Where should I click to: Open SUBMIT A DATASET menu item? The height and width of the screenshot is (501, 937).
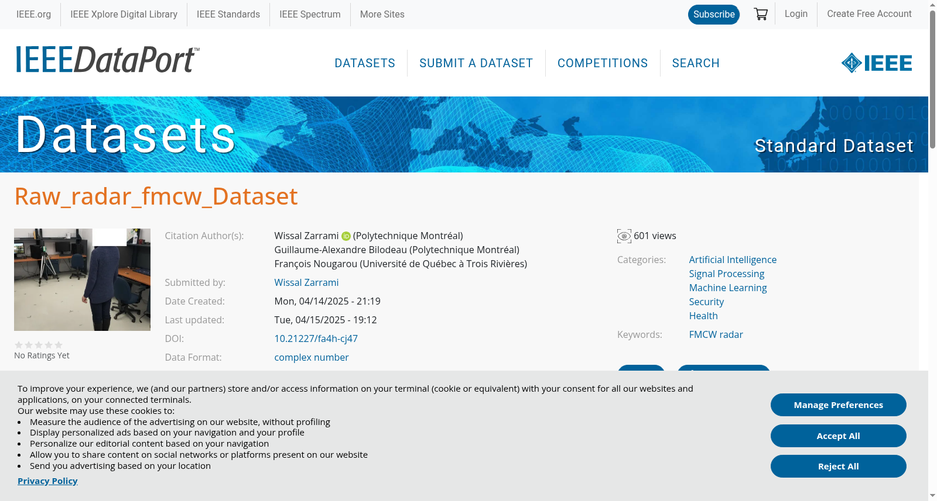476,63
